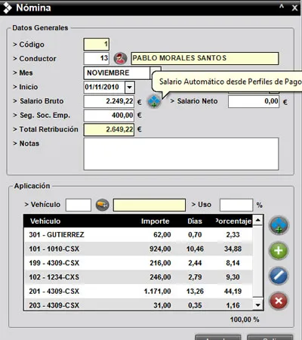Open the Inicio date dropdown arrow

tap(130, 87)
